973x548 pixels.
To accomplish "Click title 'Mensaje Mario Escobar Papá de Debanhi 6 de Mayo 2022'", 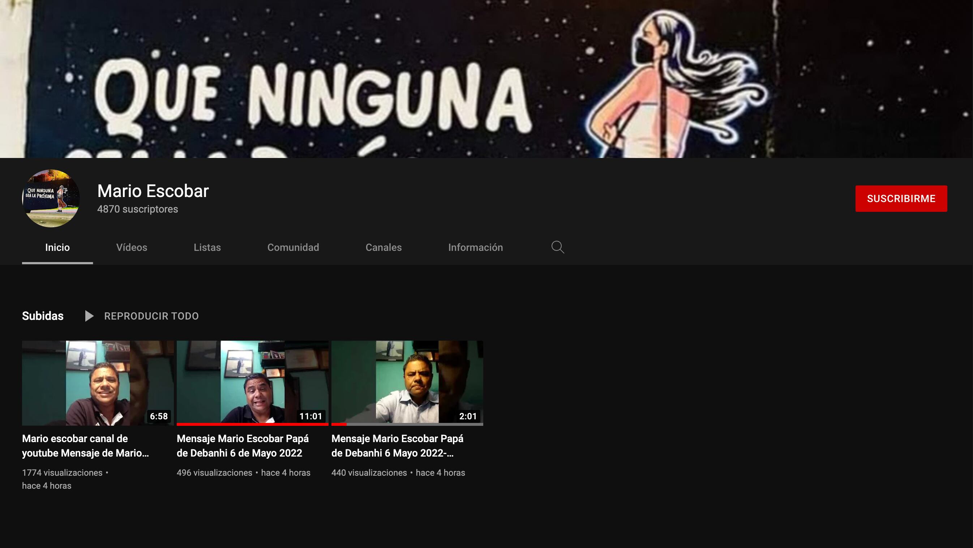I will click(243, 446).
